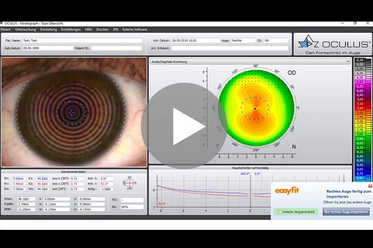This screenshot has width=373, height=248.
Task: Select the 6,15 gray color scale swatch
Action: click(x=360, y=60)
